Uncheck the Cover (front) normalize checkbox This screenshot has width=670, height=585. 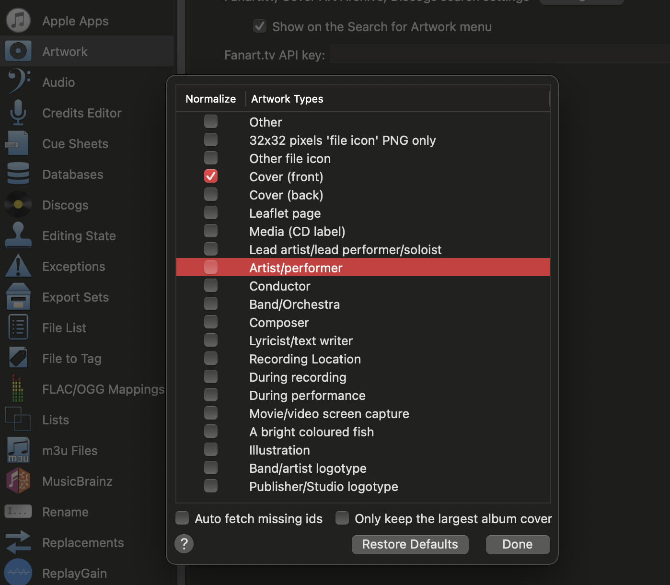click(211, 176)
